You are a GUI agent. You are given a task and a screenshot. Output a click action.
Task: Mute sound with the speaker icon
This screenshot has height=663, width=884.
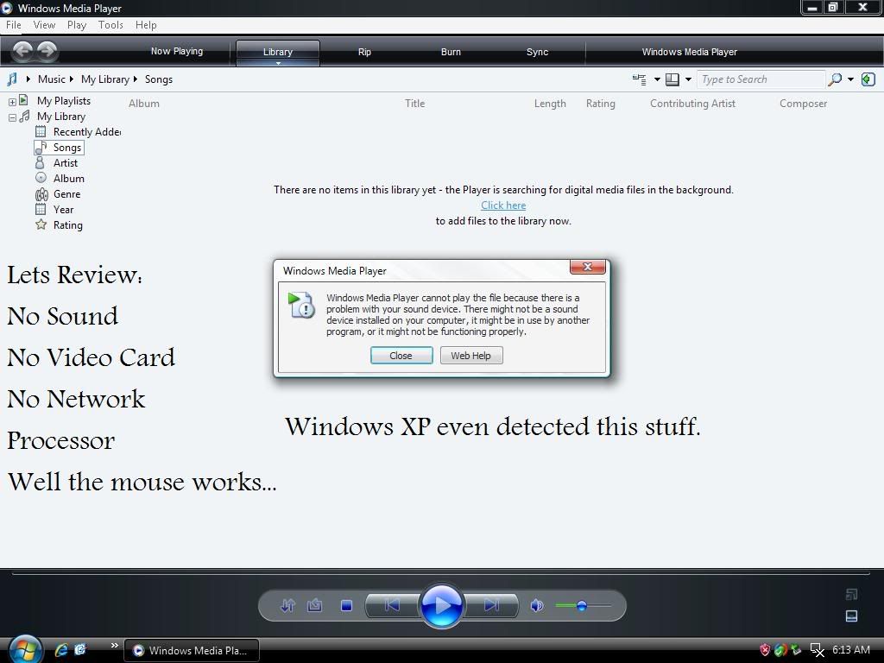[x=537, y=605]
